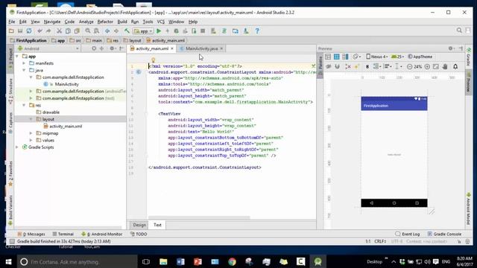This screenshot has width=477, height=268.
Task: Select the Text tab below editor
Action: coord(157,225)
